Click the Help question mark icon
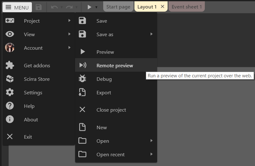This screenshot has width=255, height=166. 10,106
